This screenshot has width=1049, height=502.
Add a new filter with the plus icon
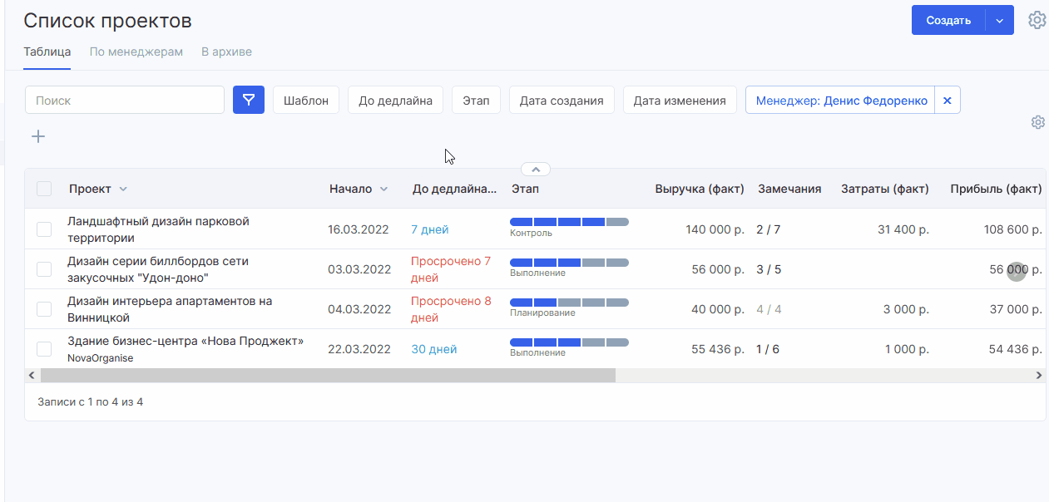38,136
